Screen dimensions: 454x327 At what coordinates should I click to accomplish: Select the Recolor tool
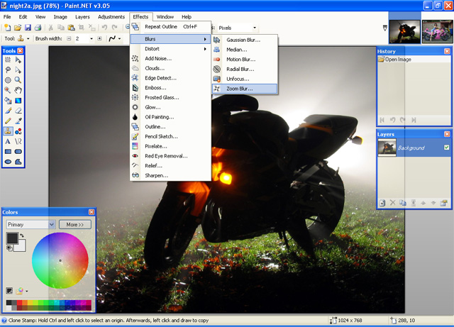coord(18,131)
